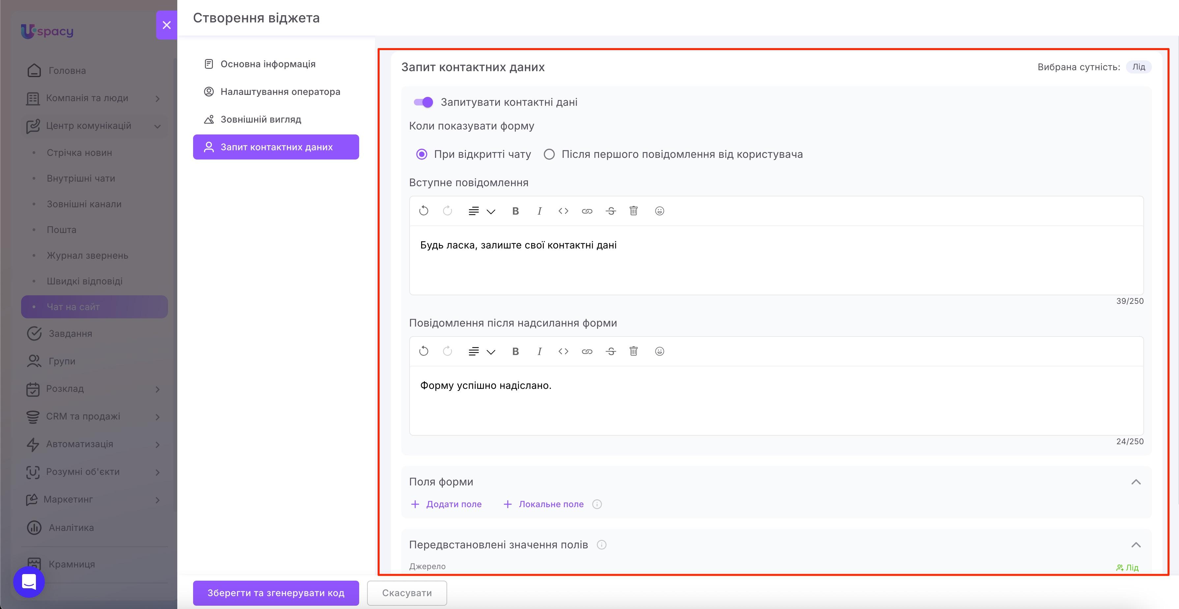Click Додати поле link
Screen dimensions: 1179x609
[446, 504]
